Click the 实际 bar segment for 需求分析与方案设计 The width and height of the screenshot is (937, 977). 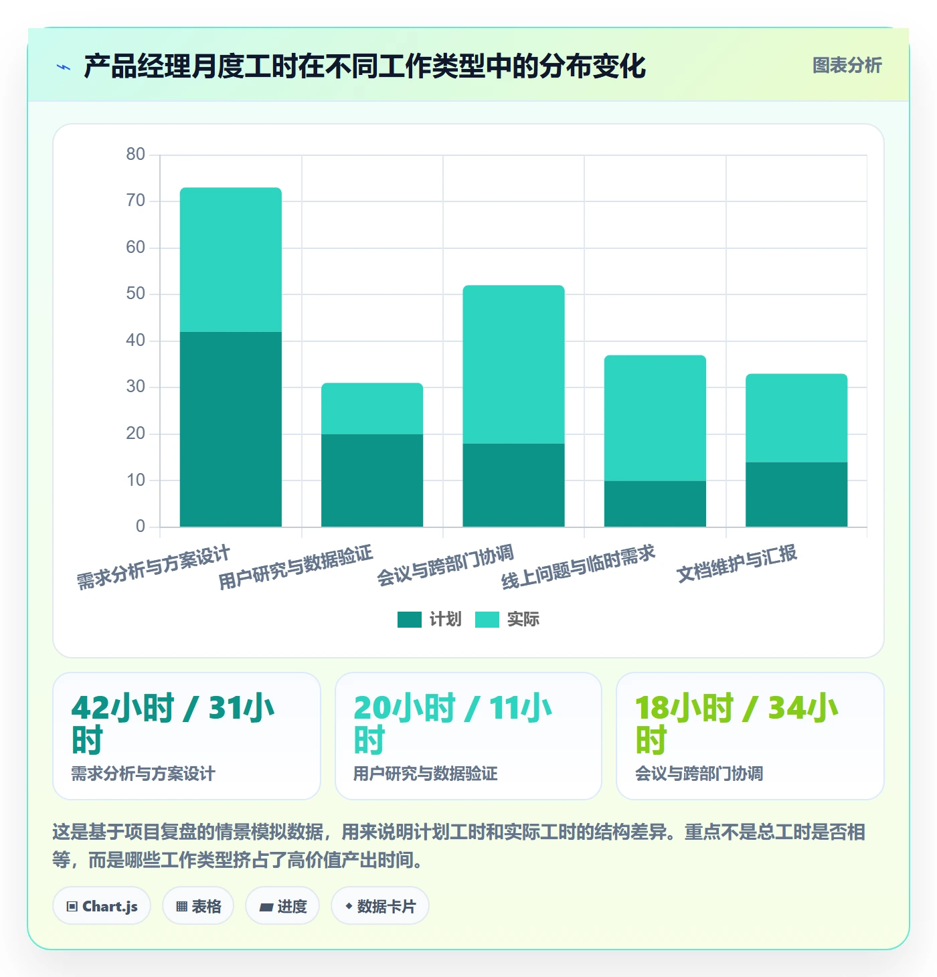231,260
